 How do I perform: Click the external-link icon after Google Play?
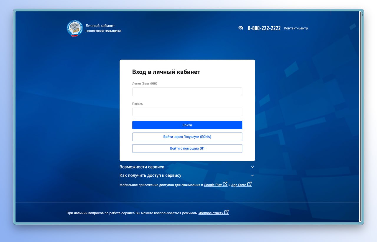click(225, 184)
